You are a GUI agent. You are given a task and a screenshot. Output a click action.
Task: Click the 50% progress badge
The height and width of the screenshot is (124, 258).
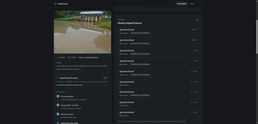click(105, 78)
